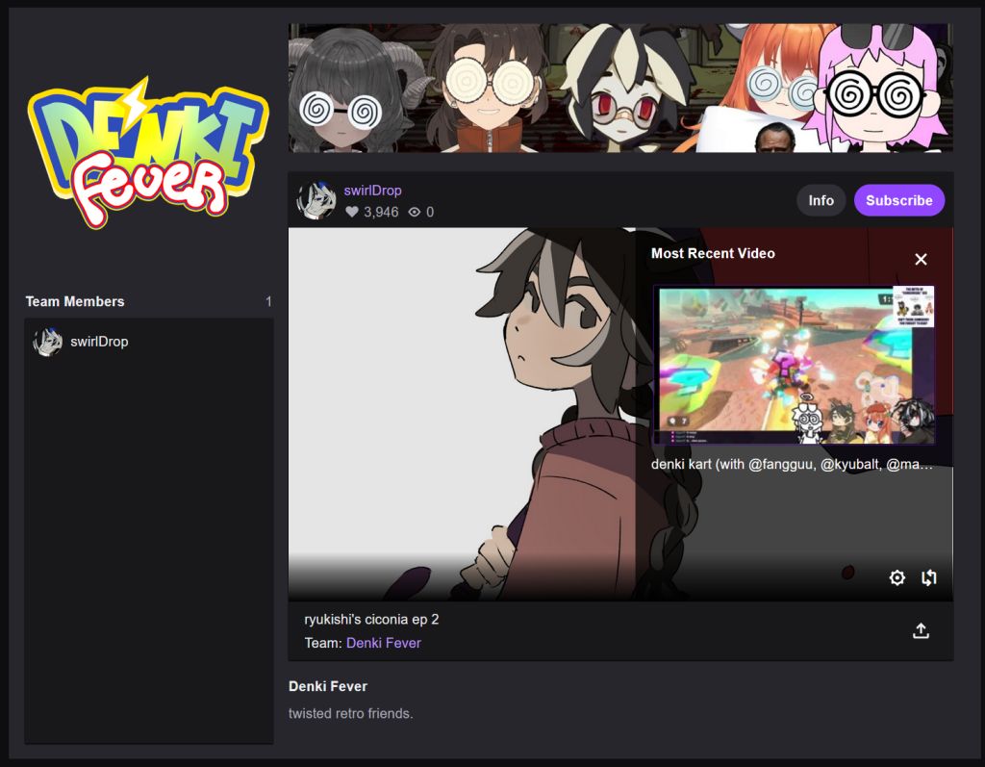
Task: Click the share upload icon
Action: pyautogui.click(x=921, y=630)
